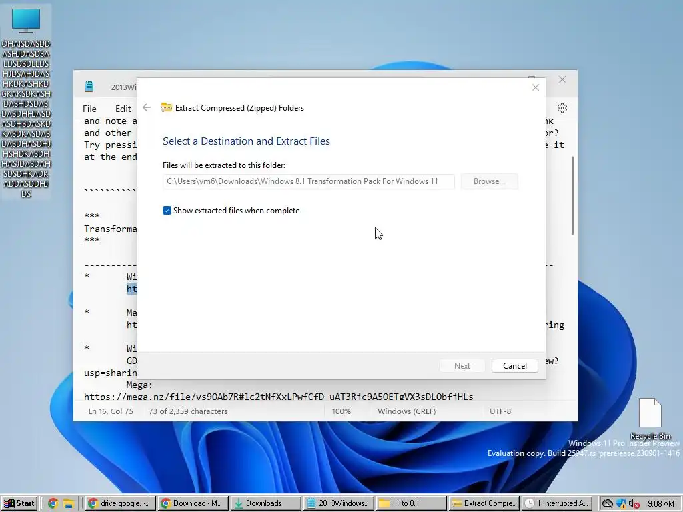The width and height of the screenshot is (683, 512).
Task: Switch to '1 Interrupted A...' taskbar button
Action: tap(556, 503)
